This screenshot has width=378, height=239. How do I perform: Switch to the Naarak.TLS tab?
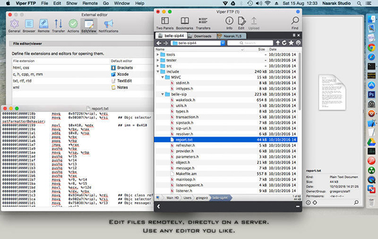(x=231, y=36)
